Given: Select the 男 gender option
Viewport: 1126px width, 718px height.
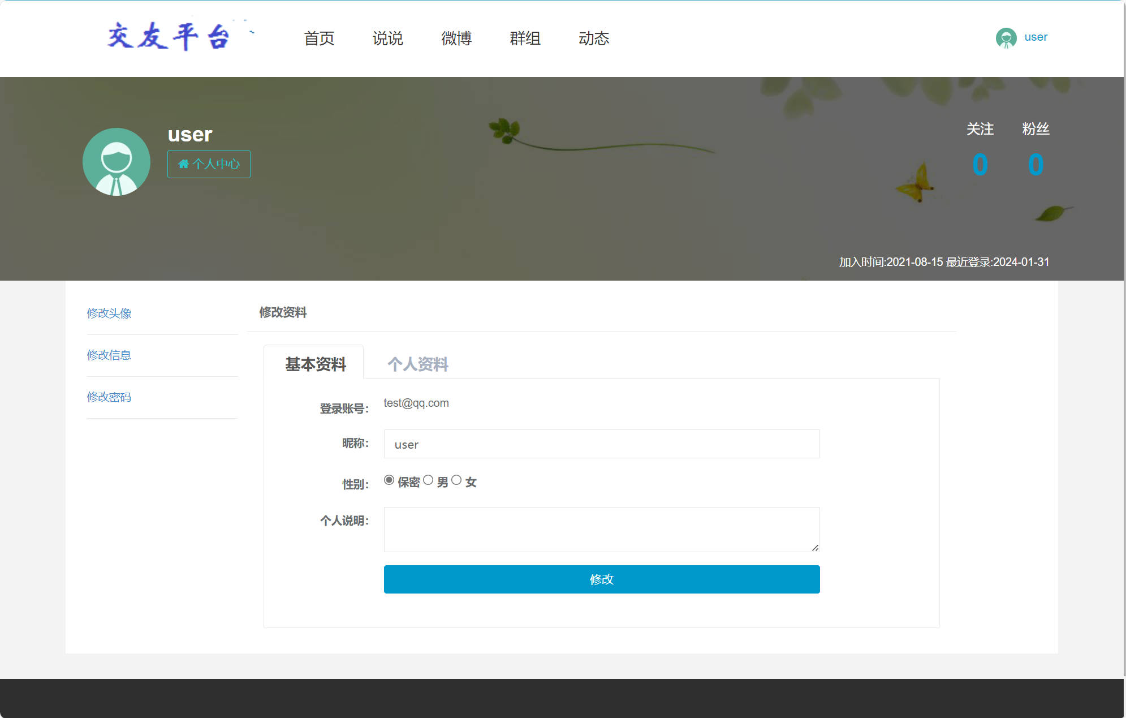Looking at the screenshot, I should coord(428,479).
